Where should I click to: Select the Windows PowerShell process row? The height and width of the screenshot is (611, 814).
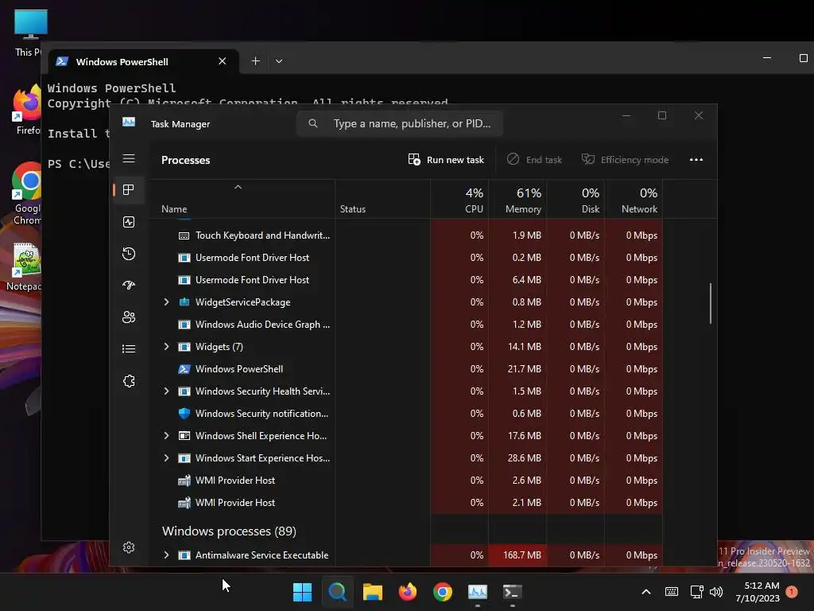click(x=406, y=369)
